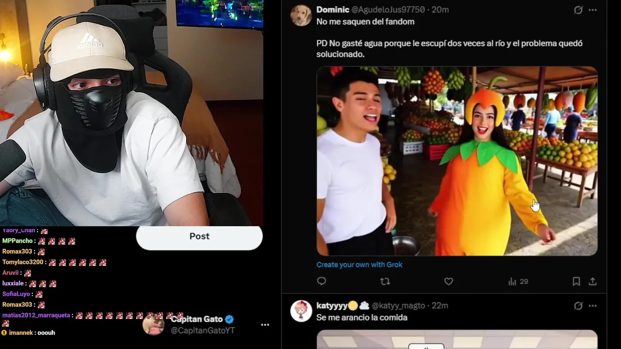Viewport: 621px width, 349px height.
Task: Open katyyyy's profile avatar
Action: point(301,311)
